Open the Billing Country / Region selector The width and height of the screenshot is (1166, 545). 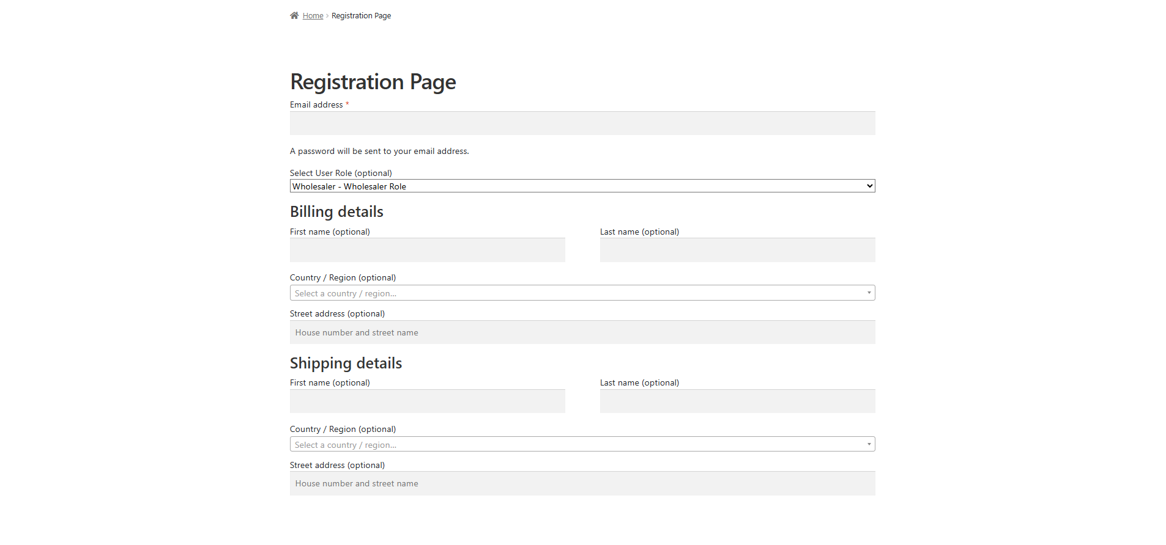[x=582, y=293]
